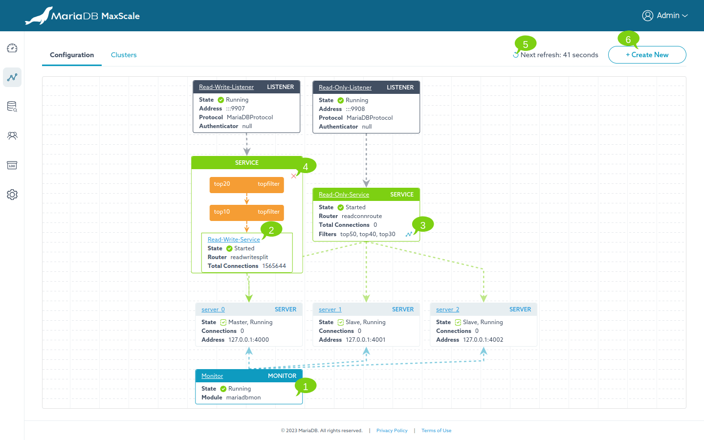The height and width of the screenshot is (440, 704).
Task: Click the '127.0.0.1:4001' address
Action: [x=366, y=340]
